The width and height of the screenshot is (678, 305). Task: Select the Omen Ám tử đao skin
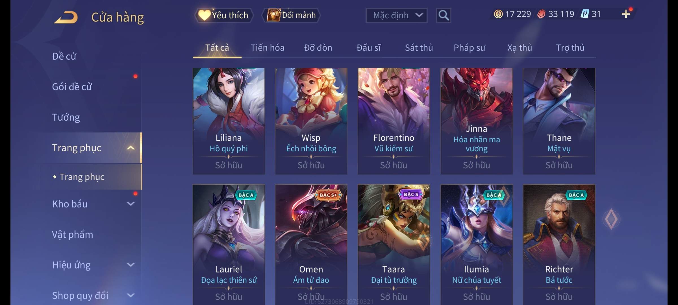[x=311, y=245]
